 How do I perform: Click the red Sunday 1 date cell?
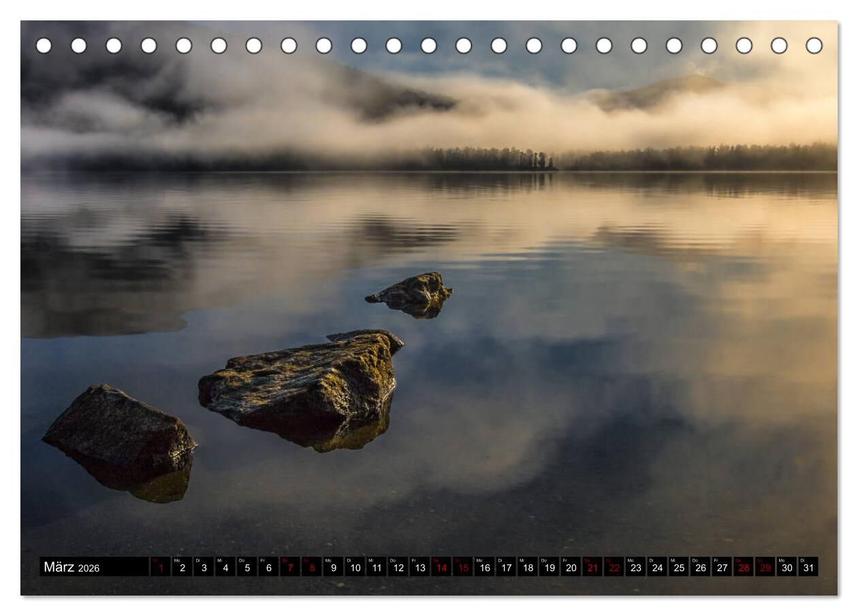pos(161,567)
